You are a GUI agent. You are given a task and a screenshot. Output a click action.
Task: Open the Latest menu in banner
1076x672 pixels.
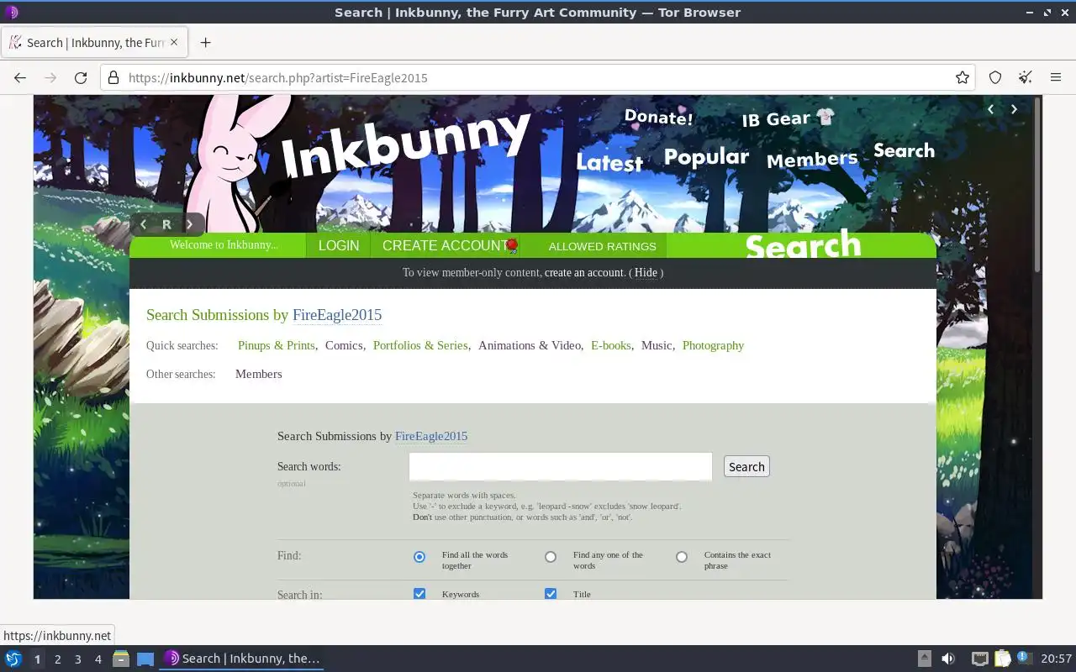(x=609, y=163)
